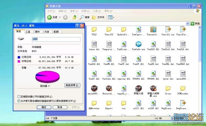This screenshot has width=206, height=126.
Task: Open the 查看(V) menu
Action: tap(74, 11)
